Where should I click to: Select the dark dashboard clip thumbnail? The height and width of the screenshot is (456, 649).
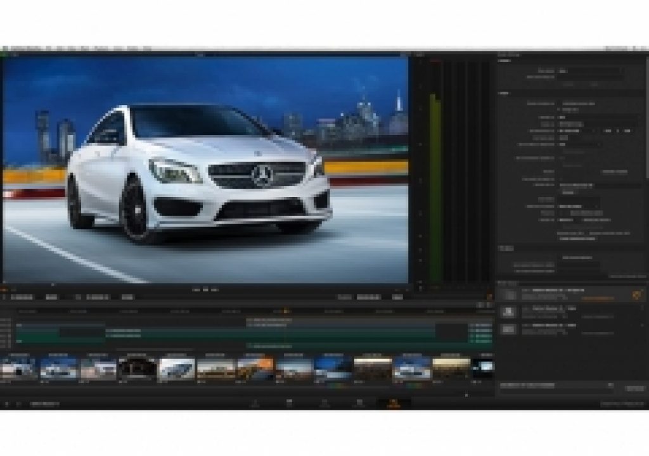coord(137,368)
